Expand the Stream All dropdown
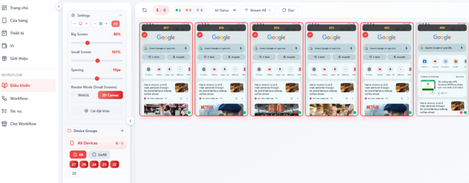 point(257,10)
